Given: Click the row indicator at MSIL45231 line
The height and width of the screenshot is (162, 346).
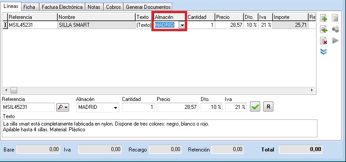Looking at the screenshot, I should click(x=5, y=25).
